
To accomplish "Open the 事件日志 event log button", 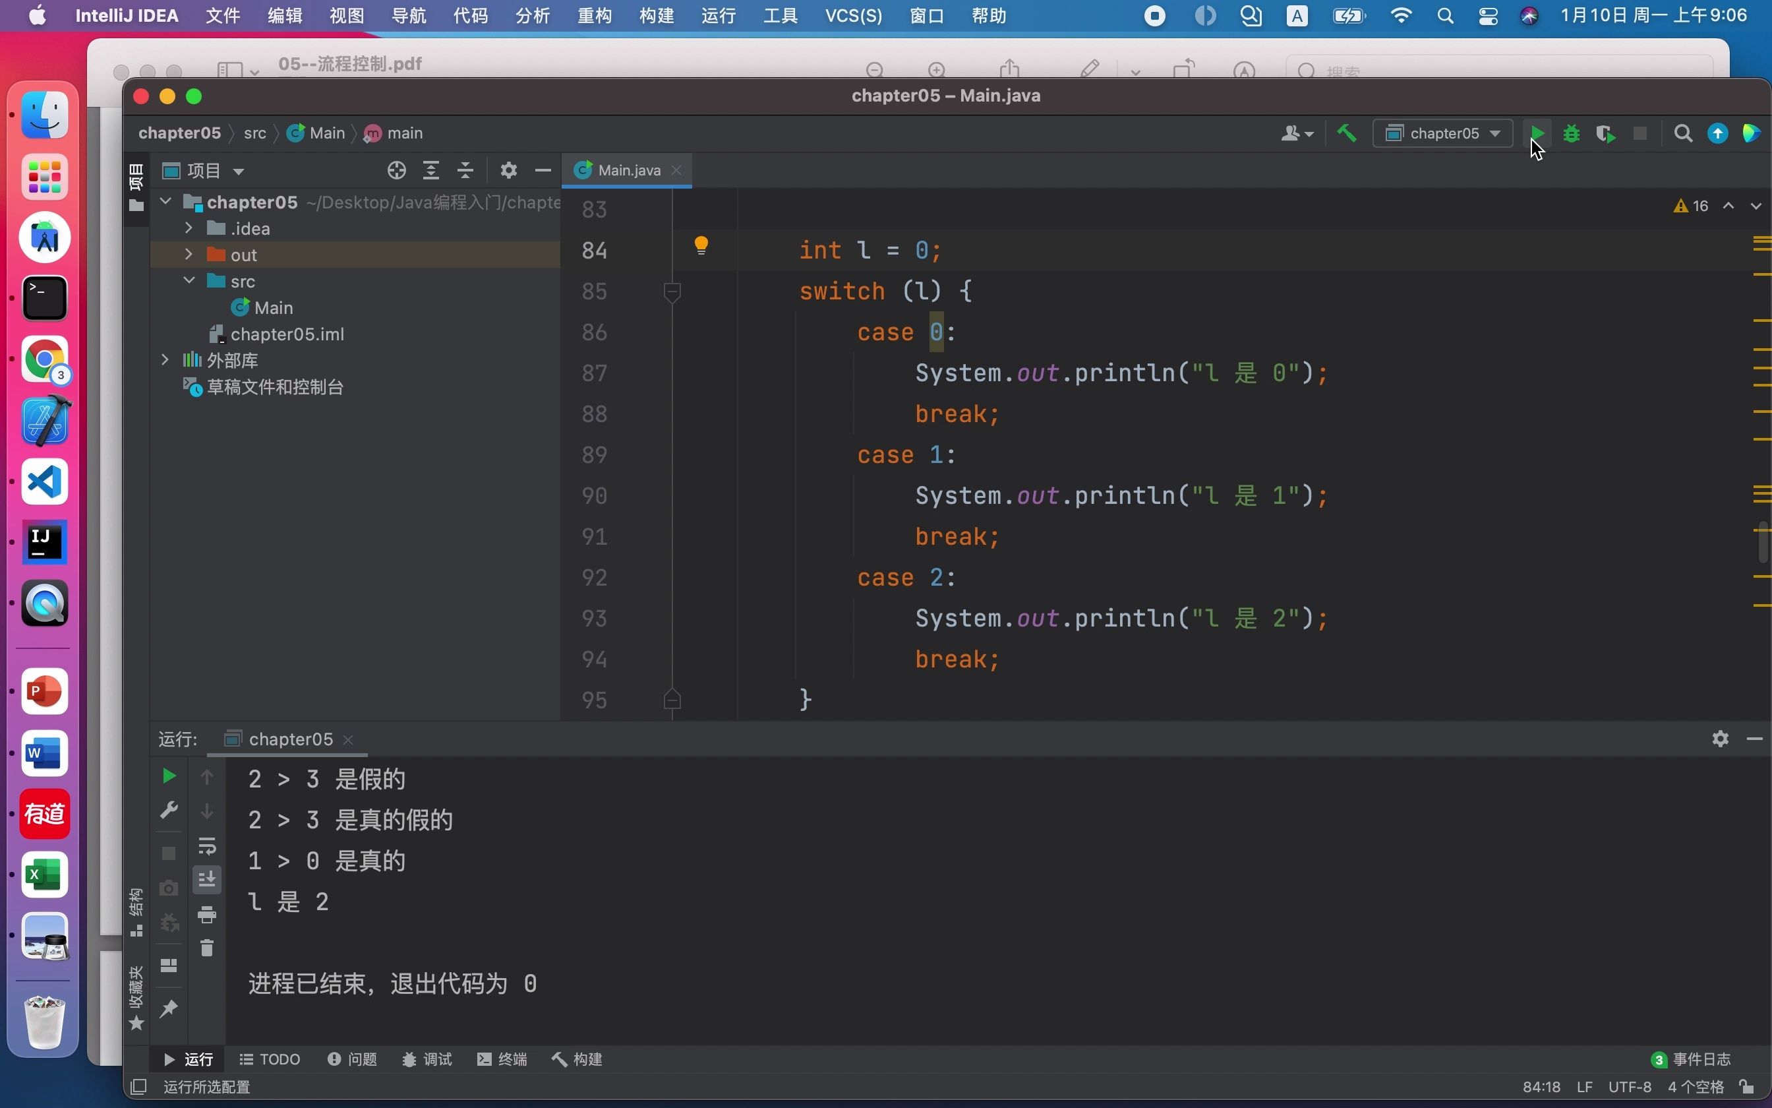I will (1692, 1059).
